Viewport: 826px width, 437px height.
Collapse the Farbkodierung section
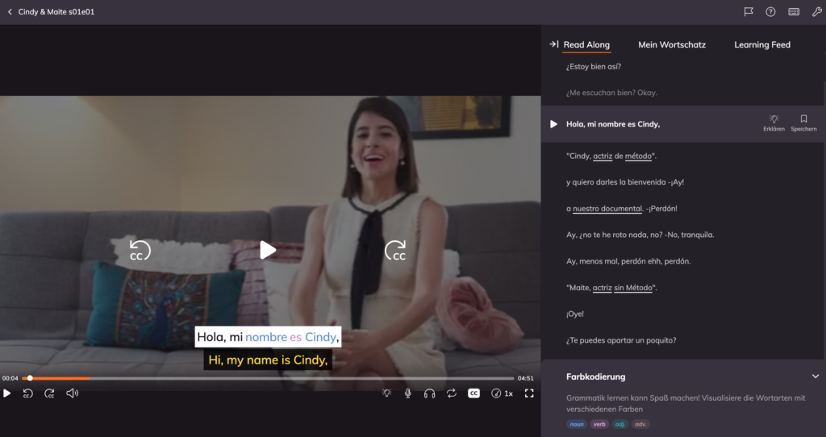coord(815,377)
